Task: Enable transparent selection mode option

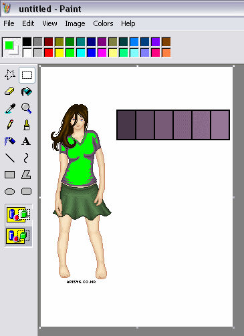Action: point(19,236)
